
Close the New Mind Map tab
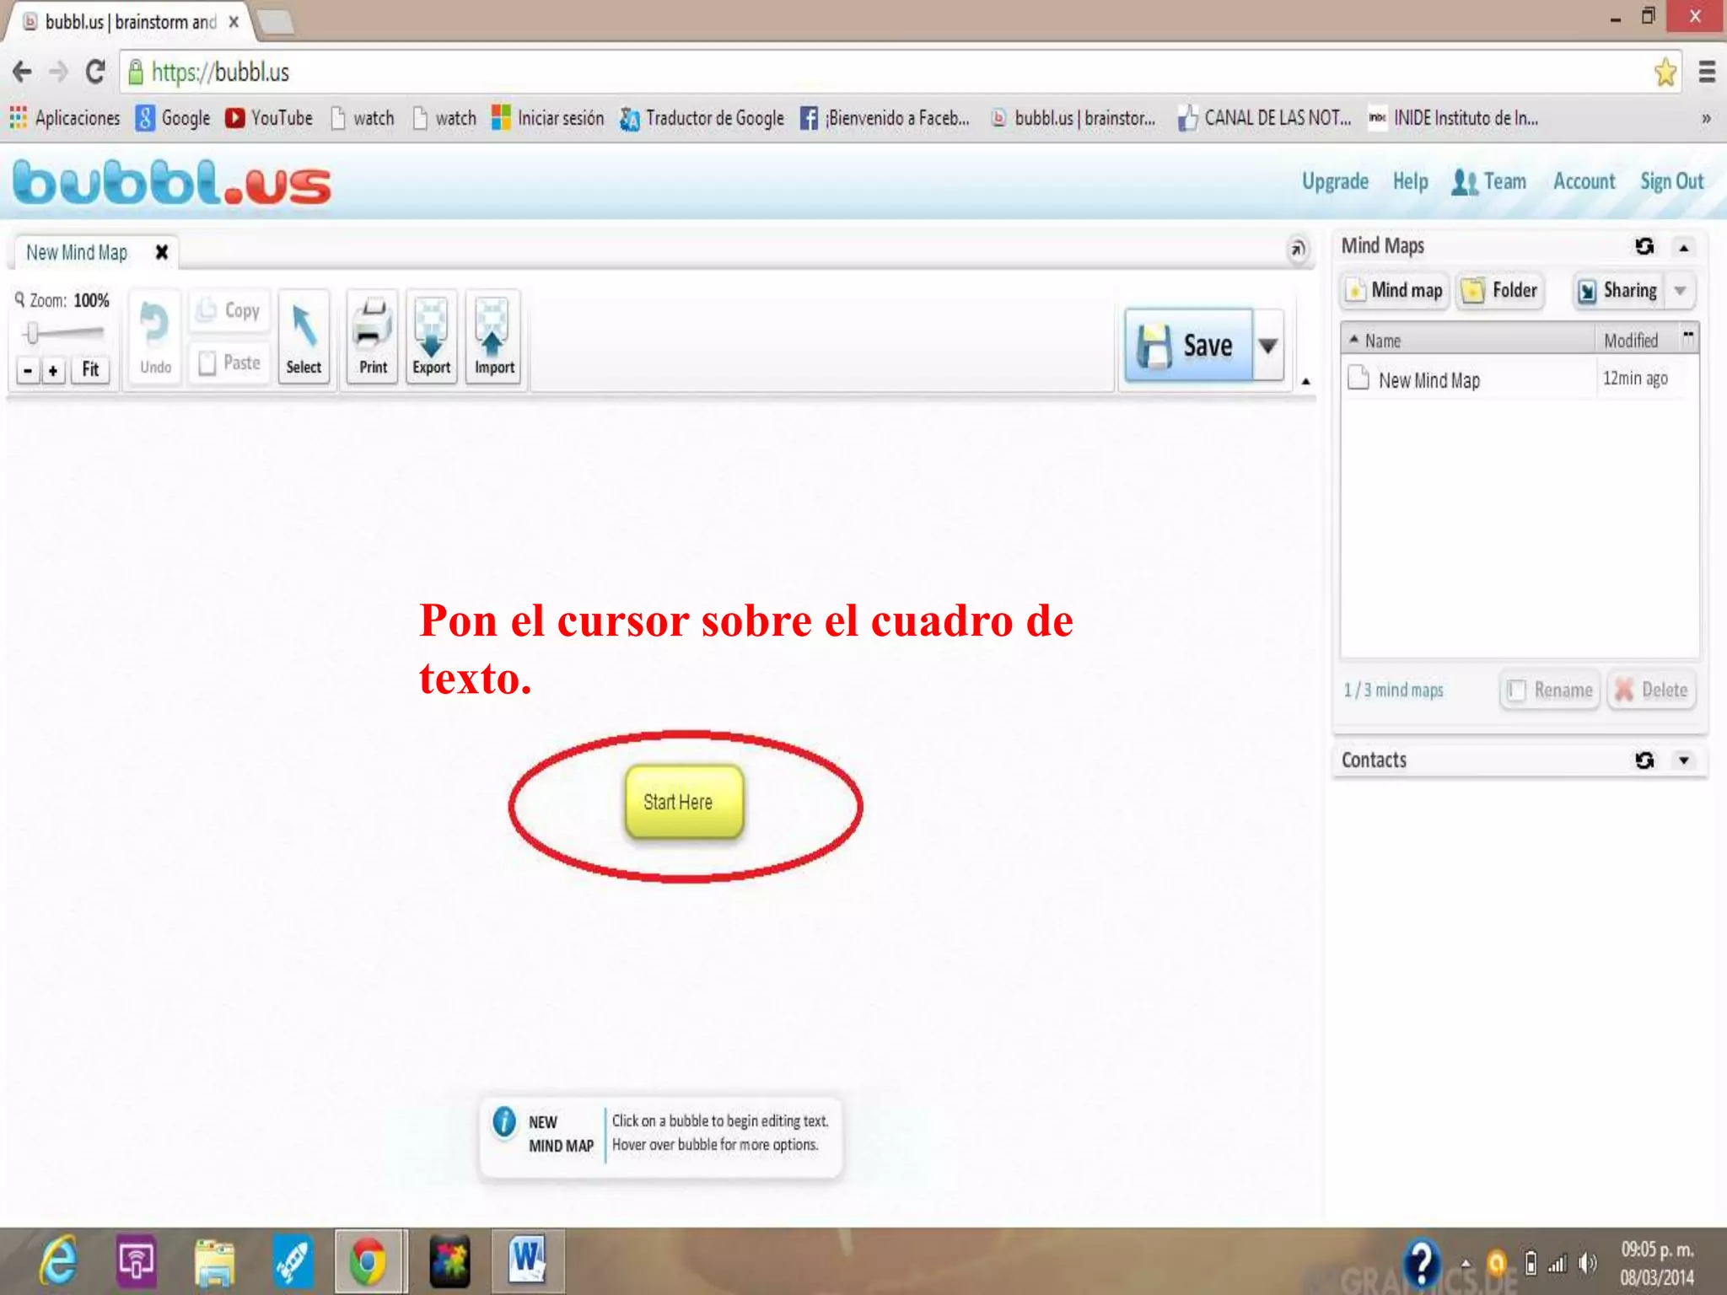162,252
